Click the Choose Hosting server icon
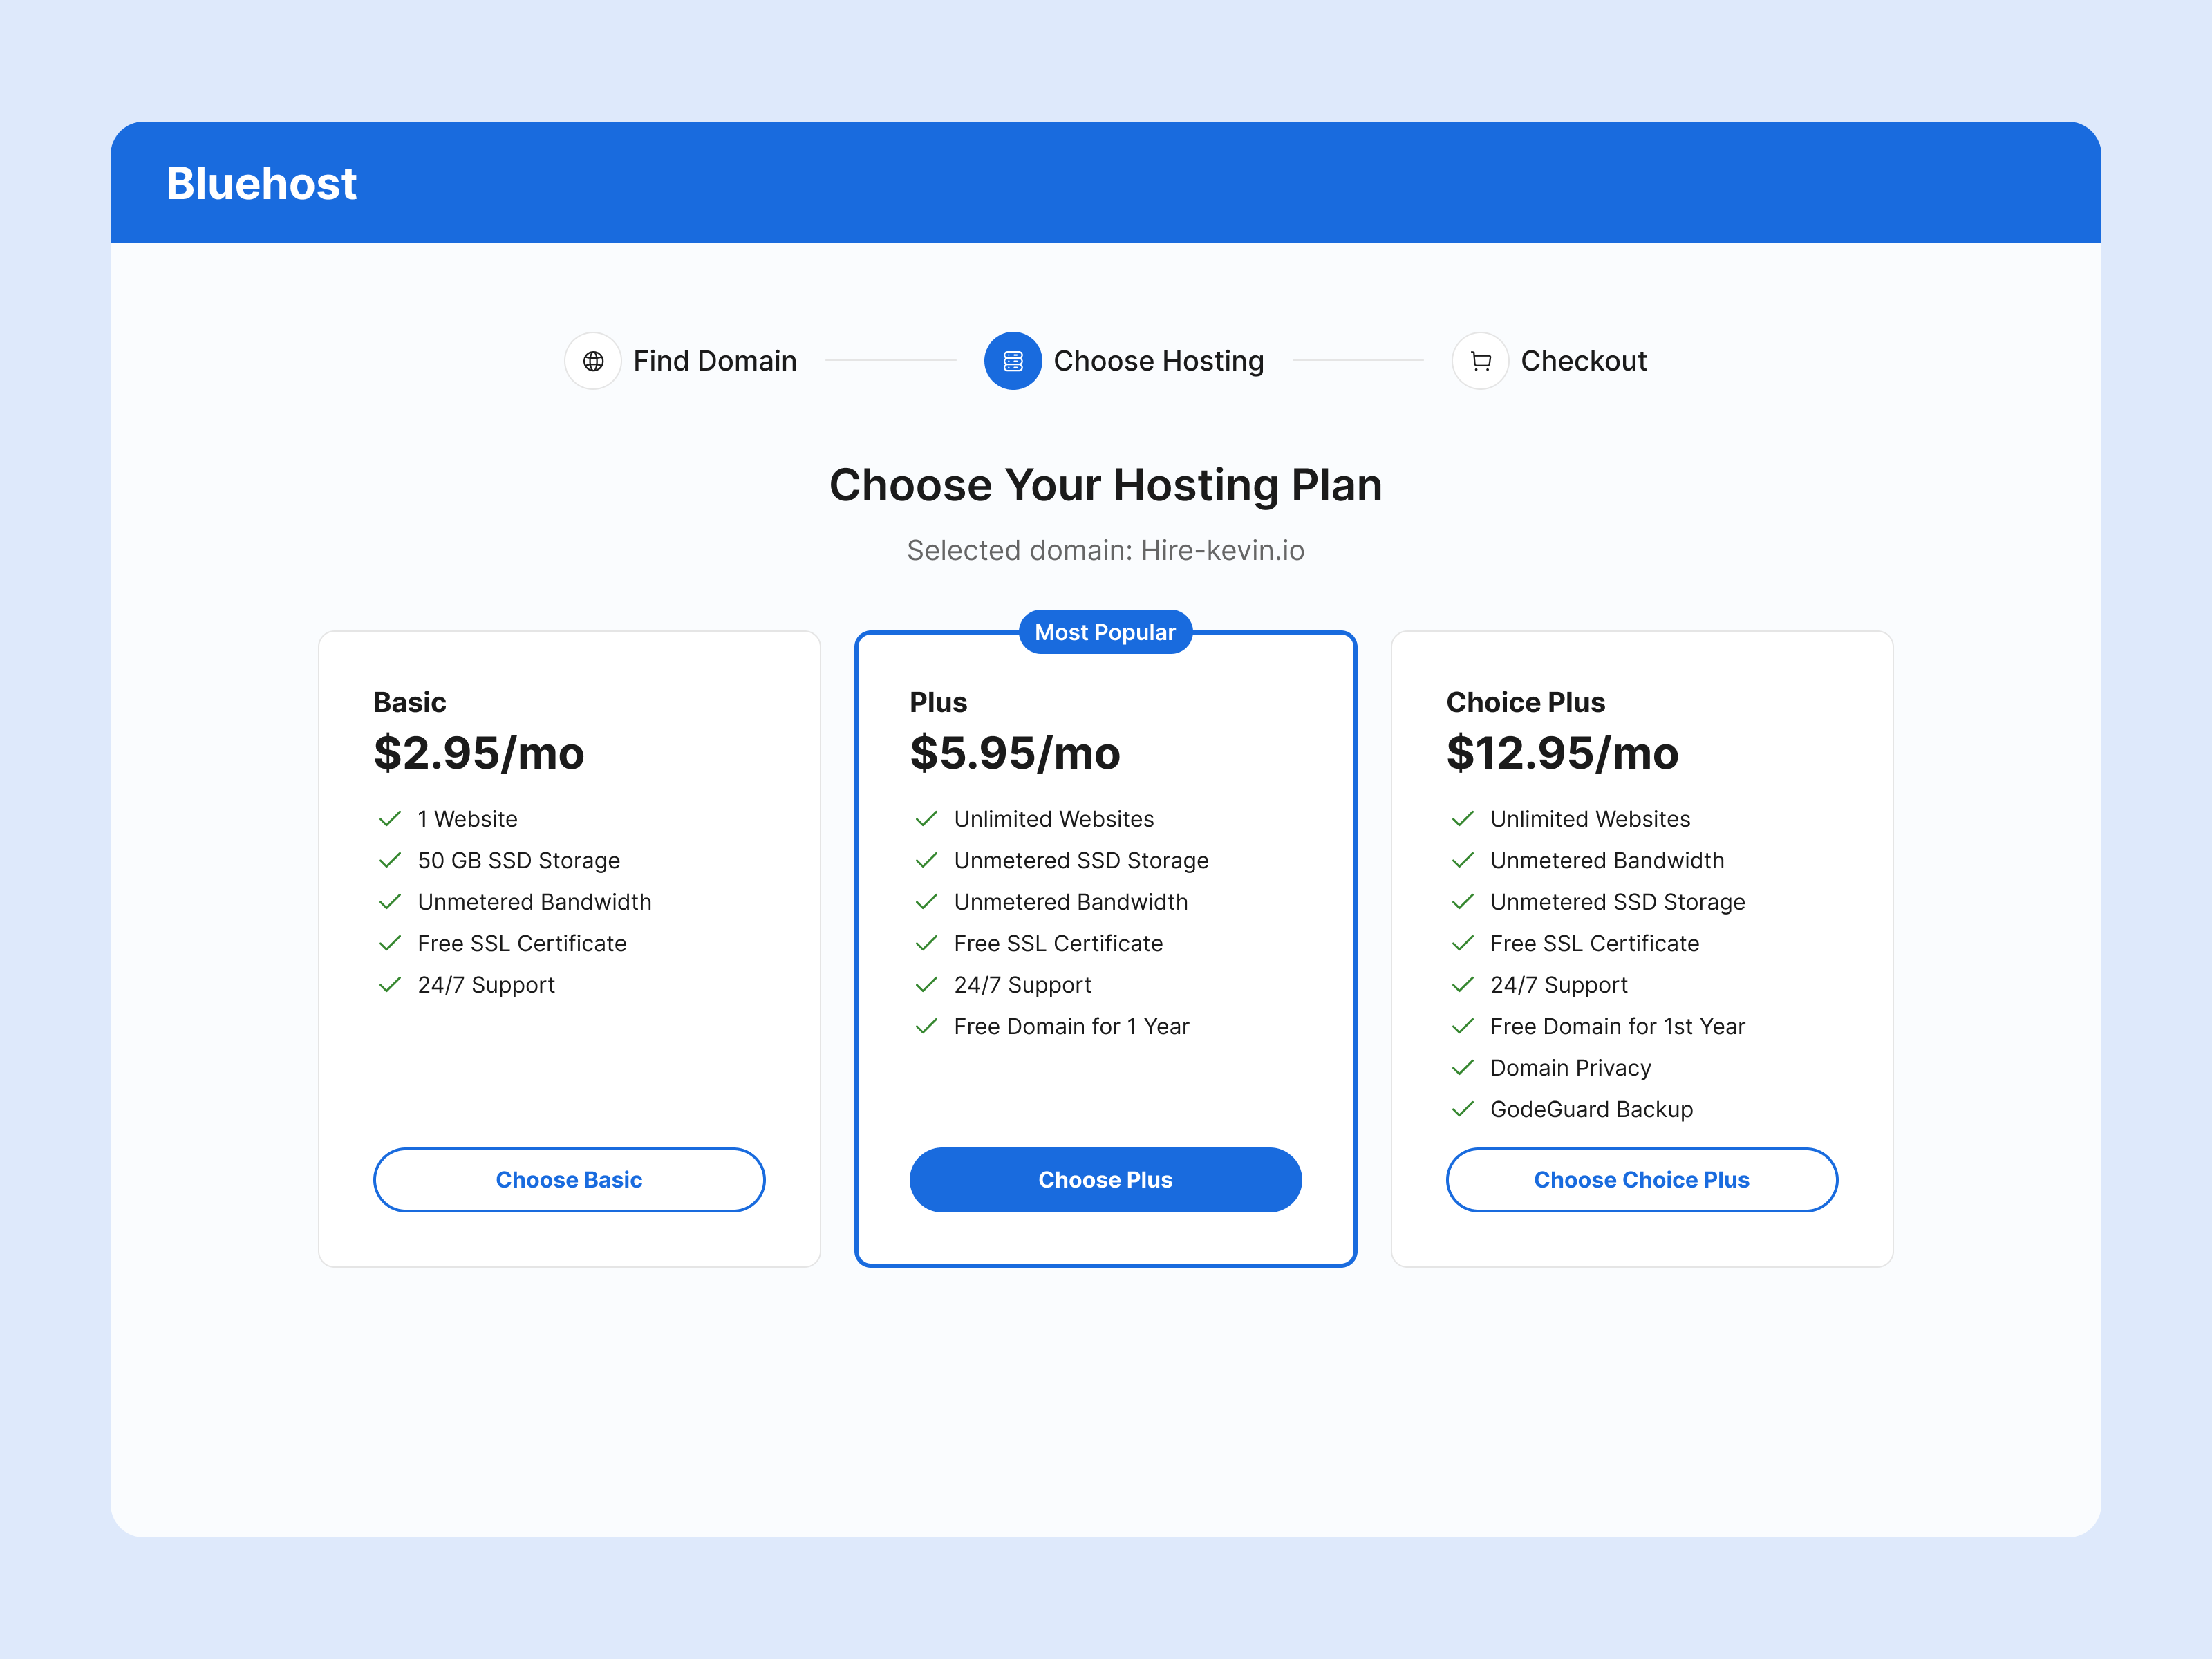2212x1659 pixels. (x=1012, y=361)
